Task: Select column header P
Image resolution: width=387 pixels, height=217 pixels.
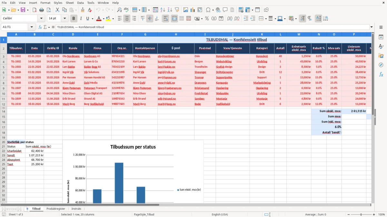Action: (x=354, y=34)
